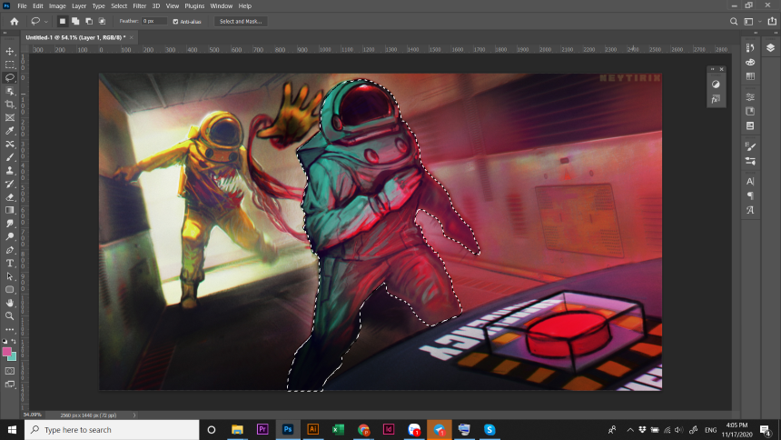Viewport: 781px width, 440px height.
Task: Select the Hand tool
Action: (10, 302)
